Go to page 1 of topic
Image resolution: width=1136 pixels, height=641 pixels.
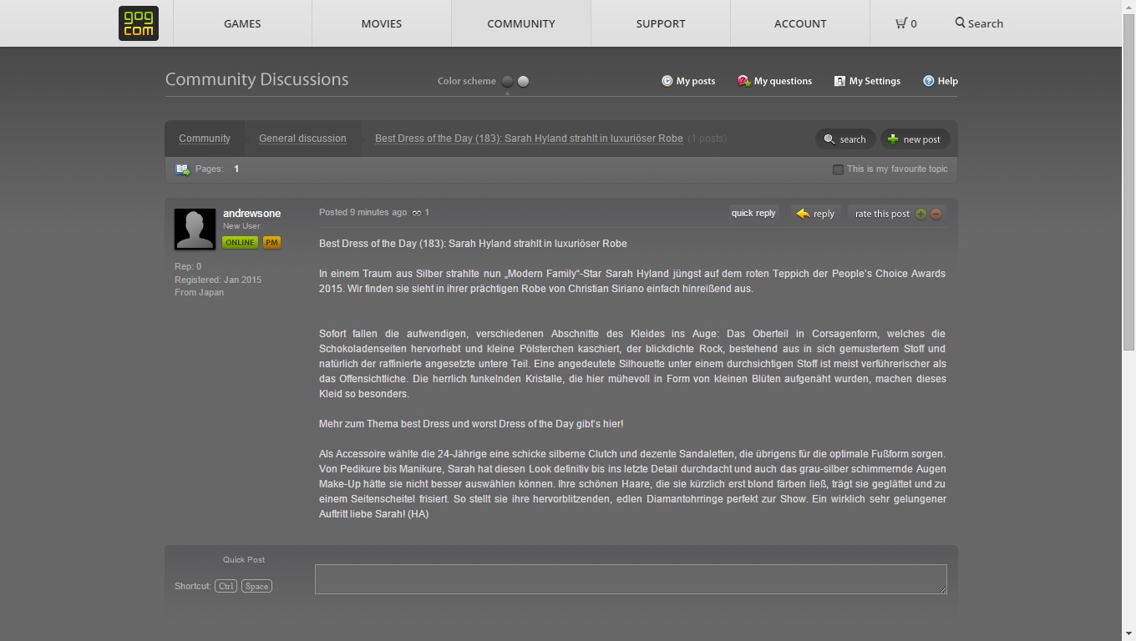coord(236,169)
